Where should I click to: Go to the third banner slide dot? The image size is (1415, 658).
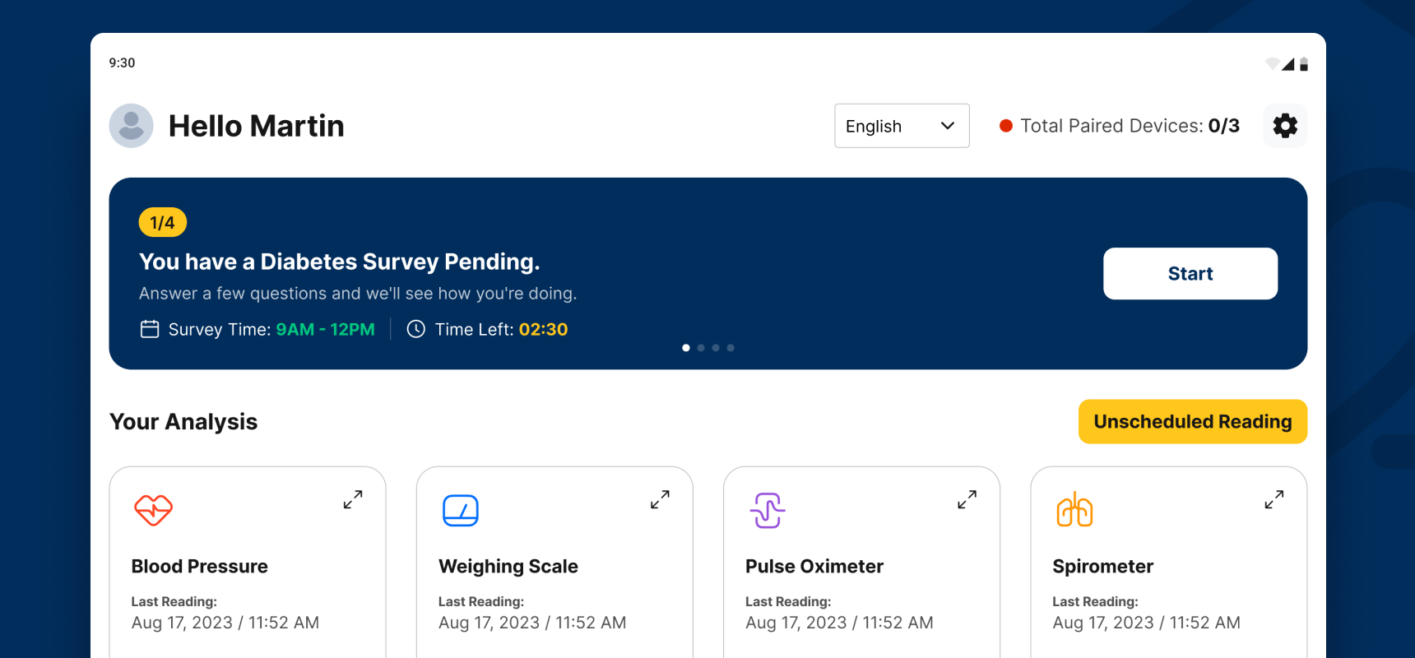(716, 348)
